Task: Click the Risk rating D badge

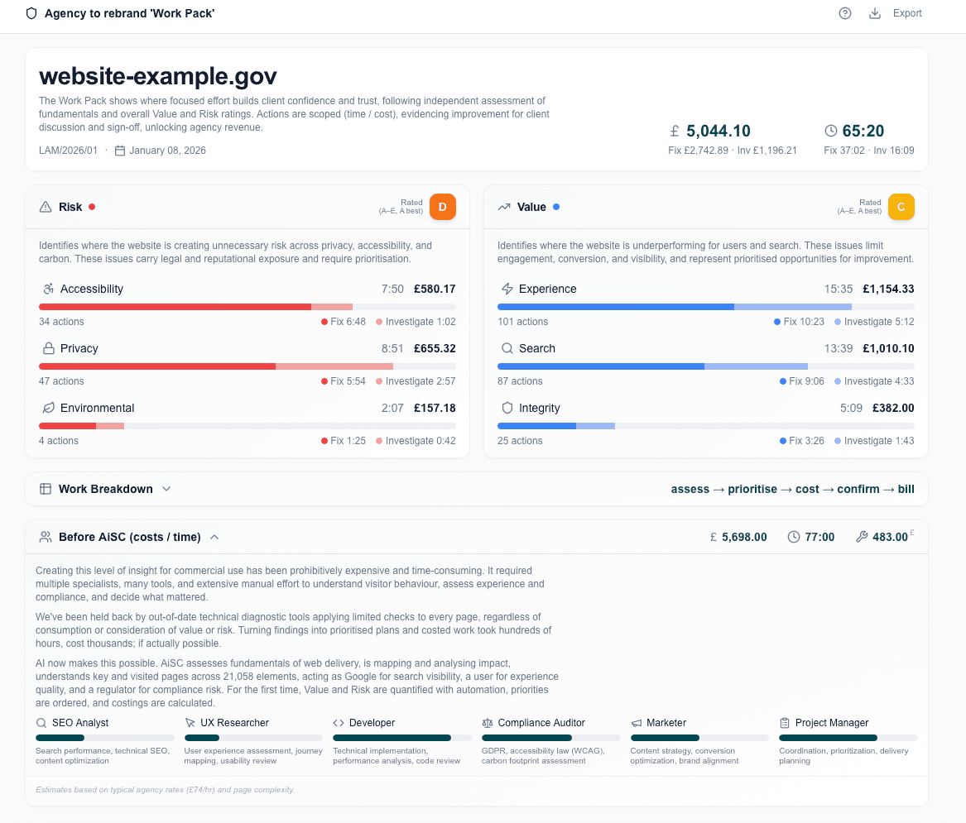Action: click(442, 207)
